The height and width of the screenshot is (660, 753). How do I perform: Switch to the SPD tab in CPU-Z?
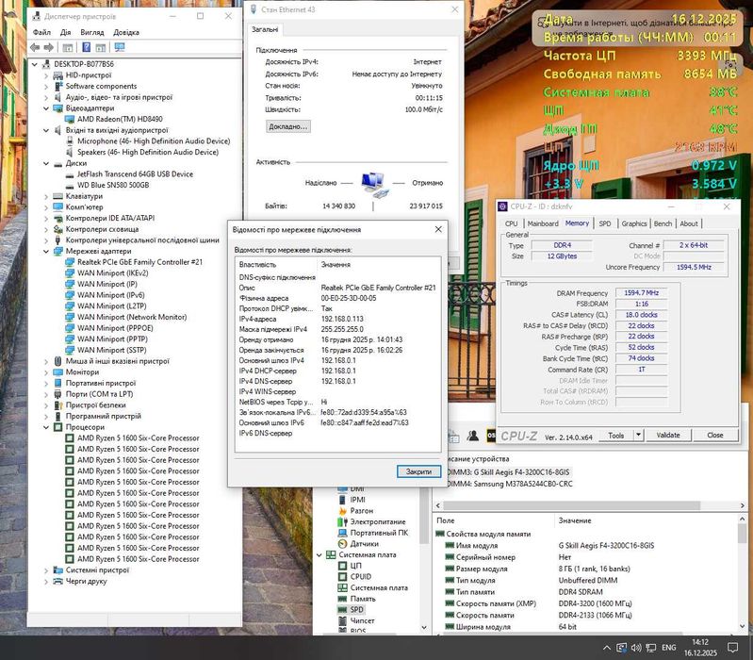(x=605, y=223)
